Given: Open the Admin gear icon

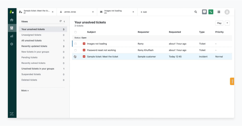Looking at the screenshot, I should [12, 44].
